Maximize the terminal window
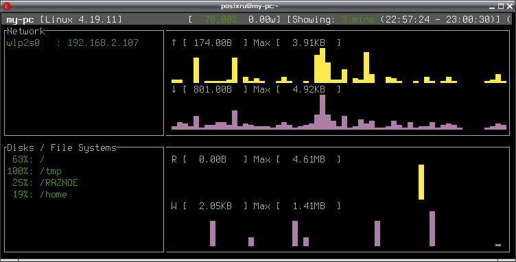This screenshot has height=262, width=516. (x=501, y=6)
